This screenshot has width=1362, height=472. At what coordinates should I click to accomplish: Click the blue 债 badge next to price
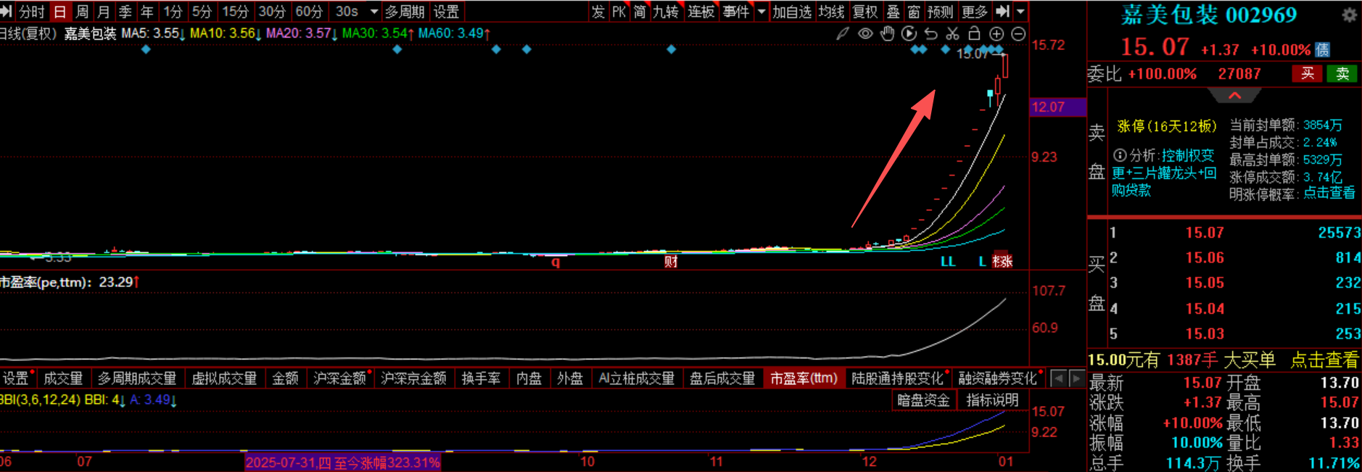click(1323, 49)
